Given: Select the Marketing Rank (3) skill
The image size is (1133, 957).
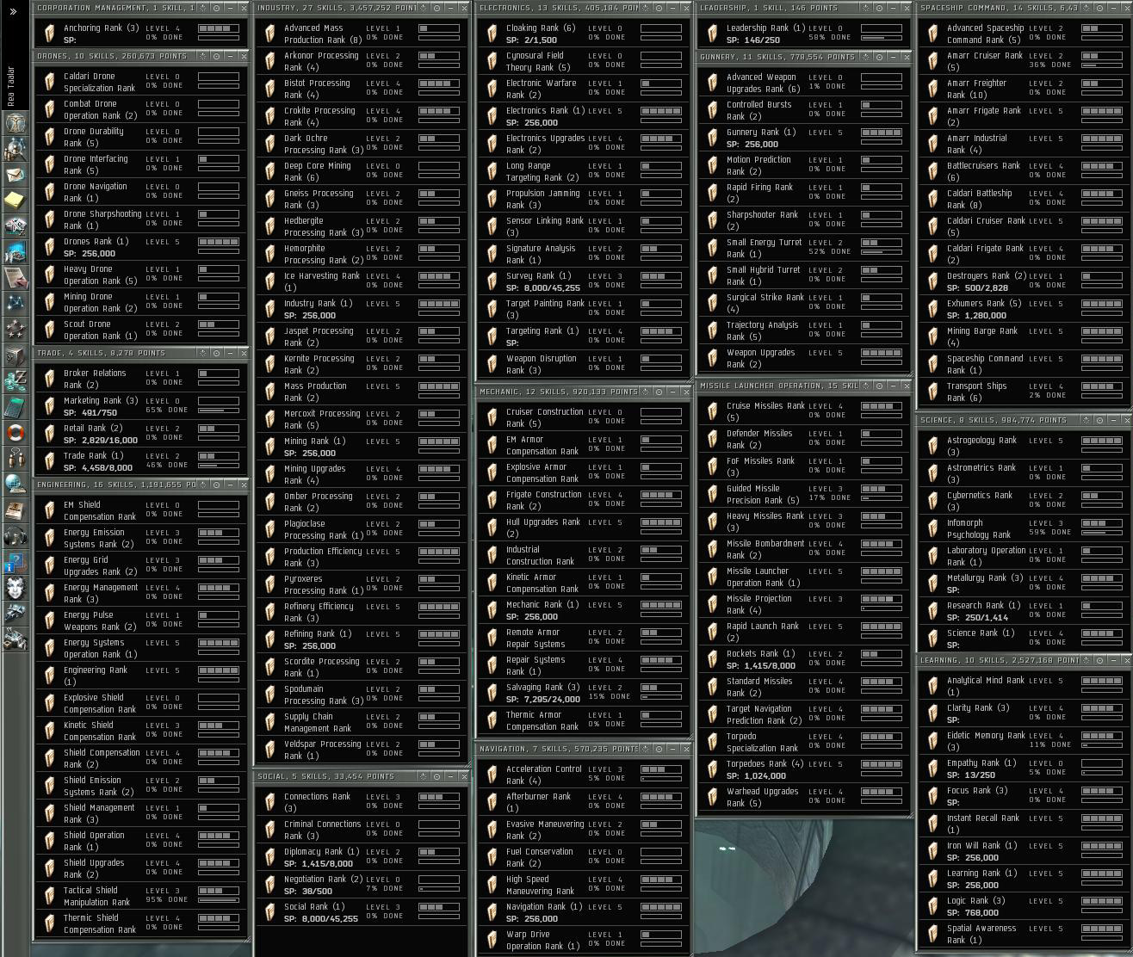Looking at the screenshot, I should point(143,406).
